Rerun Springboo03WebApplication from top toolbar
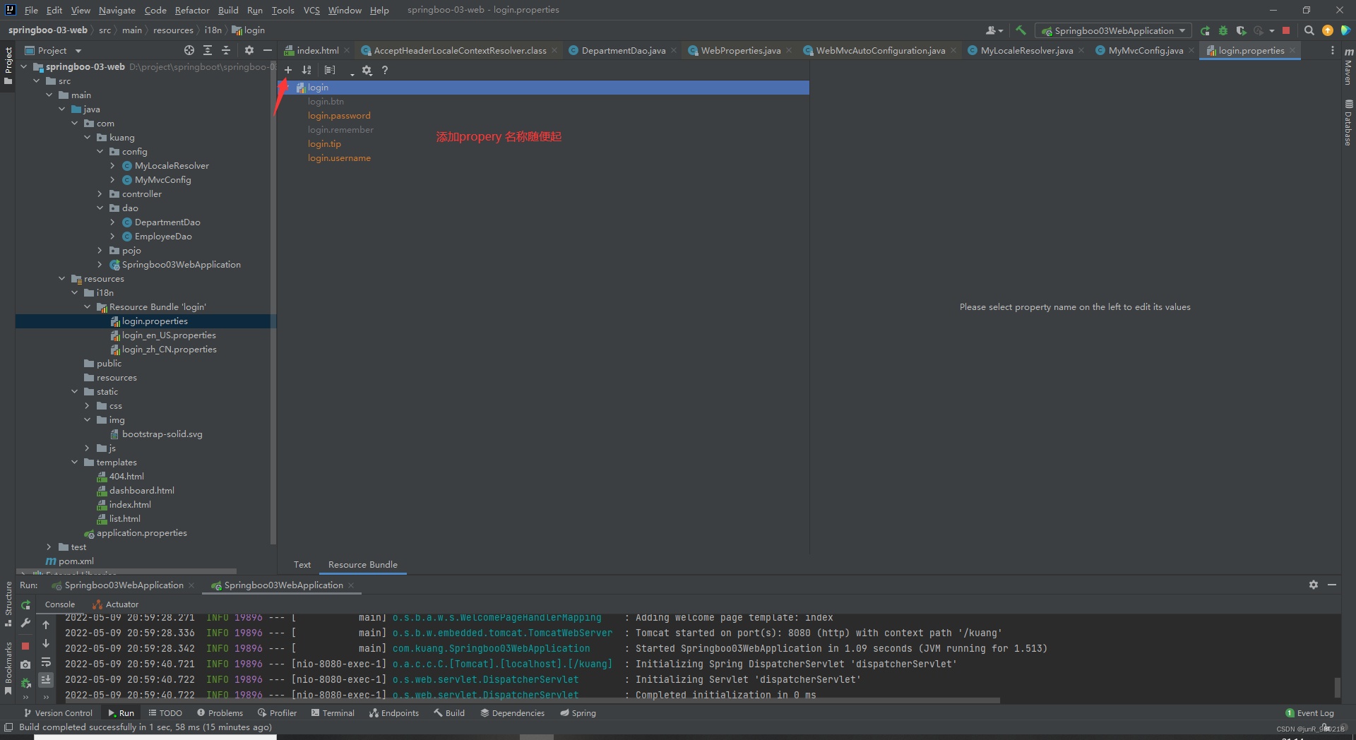 [x=1206, y=30]
